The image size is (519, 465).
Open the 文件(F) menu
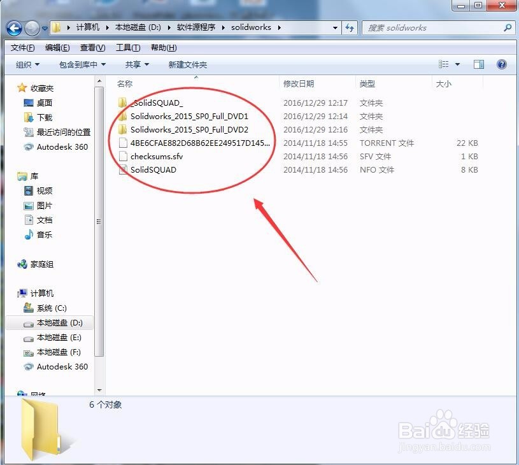coord(22,48)
